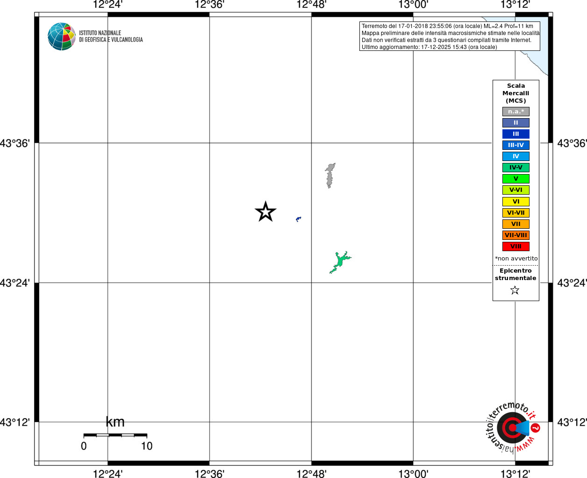Viewport: 587px width, 478px height.
Task: Click the VIII red legend swatch
Action: point(516,246)
